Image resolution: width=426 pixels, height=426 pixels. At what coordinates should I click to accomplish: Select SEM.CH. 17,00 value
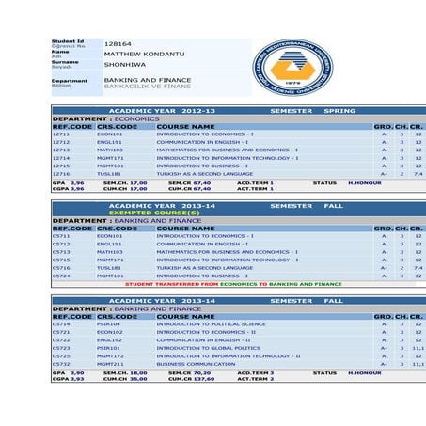point(125,183)
